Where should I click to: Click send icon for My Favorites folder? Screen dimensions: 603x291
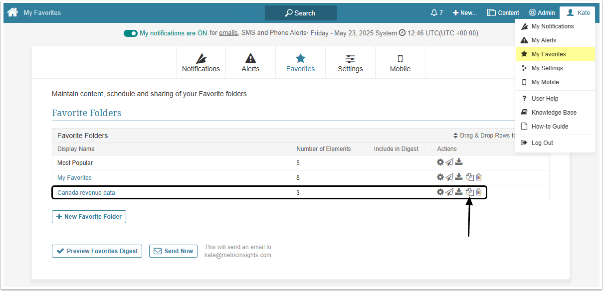(449, 177)
